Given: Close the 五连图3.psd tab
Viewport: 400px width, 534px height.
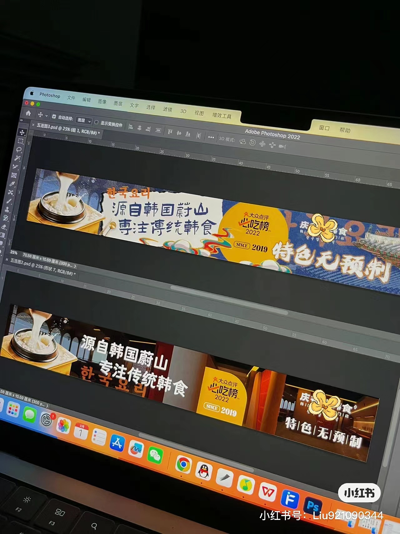Looking at the screenshot, I should click(33, 125).
